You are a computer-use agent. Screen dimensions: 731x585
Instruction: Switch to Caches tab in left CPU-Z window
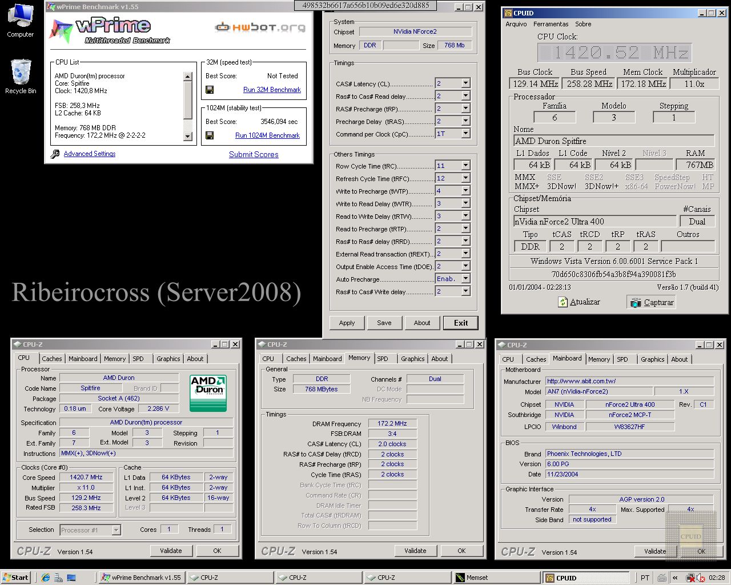51,359
